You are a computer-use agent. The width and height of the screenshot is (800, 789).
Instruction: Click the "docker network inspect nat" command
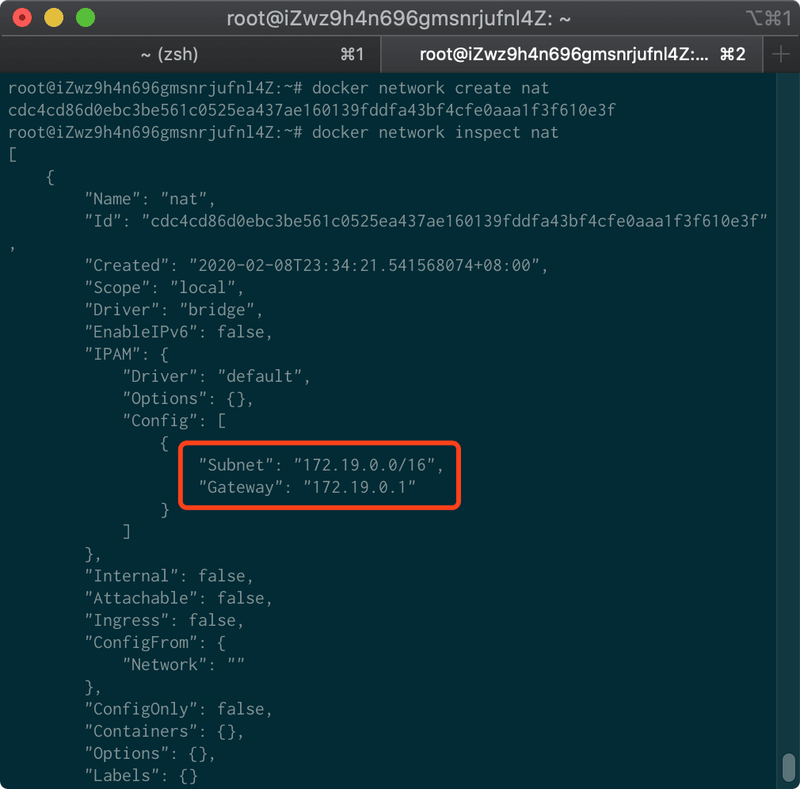click(x=435, y=132)
